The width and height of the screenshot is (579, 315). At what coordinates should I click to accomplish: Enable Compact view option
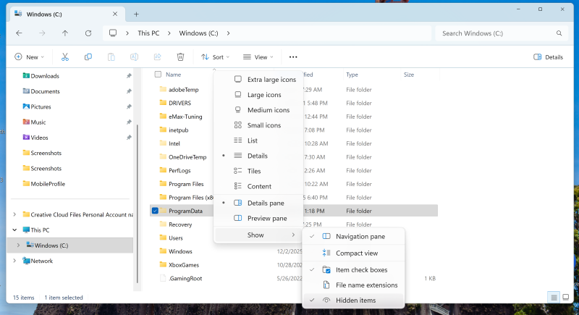(353, 253)
